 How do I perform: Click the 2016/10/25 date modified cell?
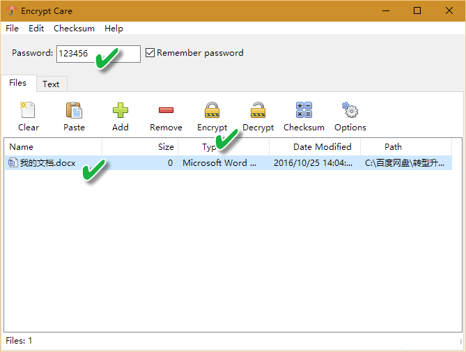point(313,163)
